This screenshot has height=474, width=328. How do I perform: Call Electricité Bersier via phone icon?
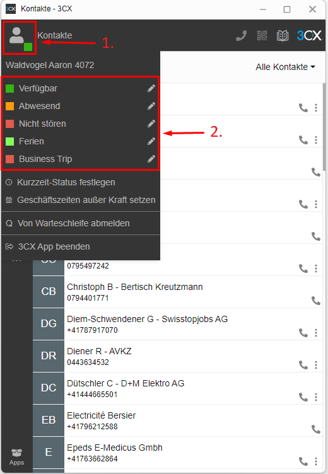point(316,429)
